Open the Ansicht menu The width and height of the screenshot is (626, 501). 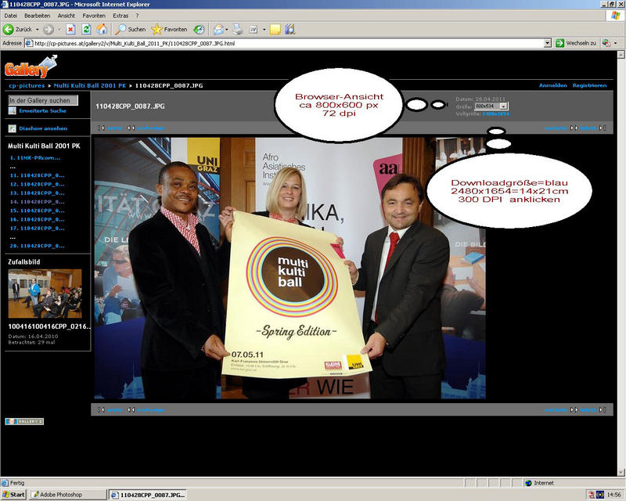[x=67, y=15]
